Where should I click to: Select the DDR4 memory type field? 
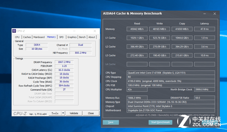click(37, 45)
